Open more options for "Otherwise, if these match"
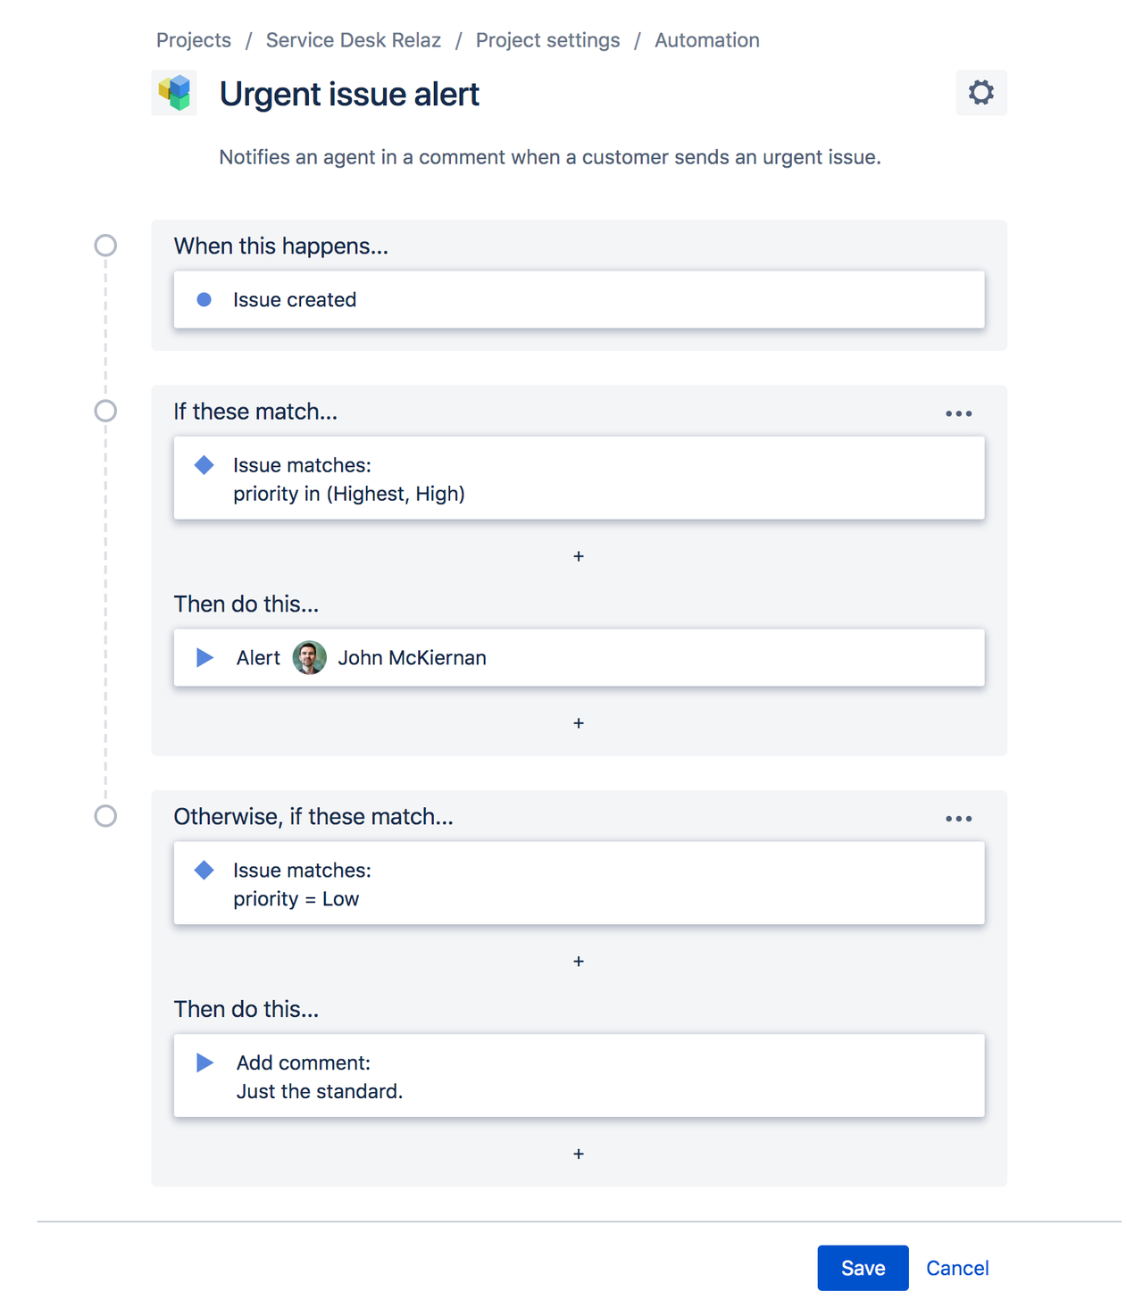 click(958, 819)
